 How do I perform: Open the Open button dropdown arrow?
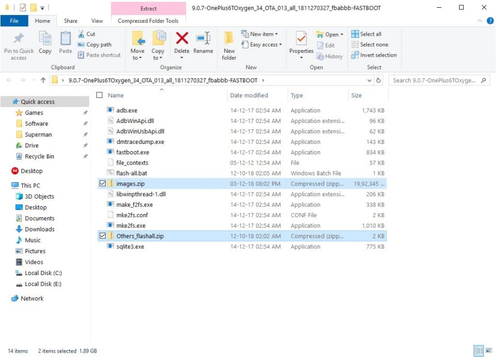coord(342,34)
